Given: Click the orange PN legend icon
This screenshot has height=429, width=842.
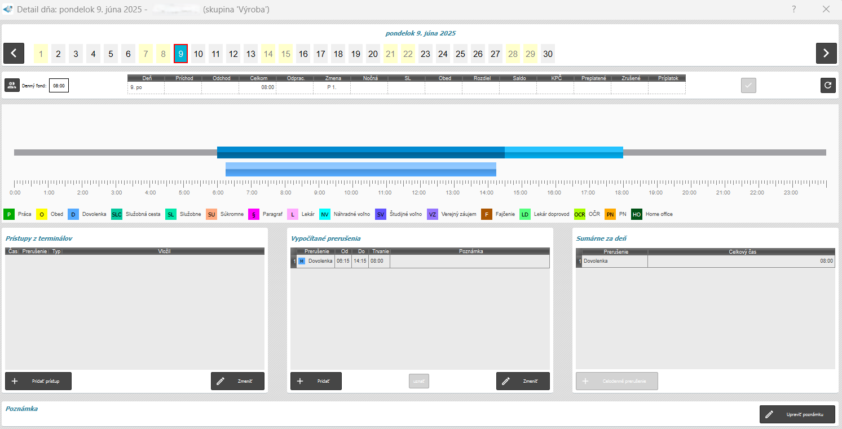Looking at the screenshot, I should click(x=610, y=214).
